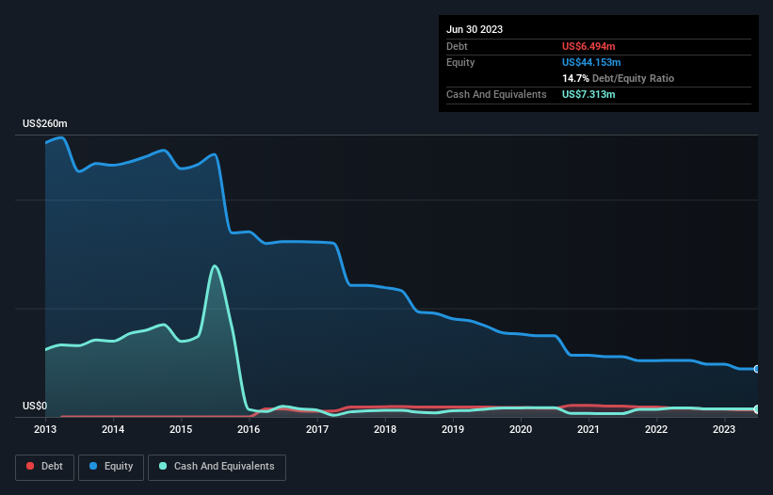The width and height of the screenshot is (773, 495).
Task: Click the US$260m y-axis label
Action: click(x=45, y=123)
